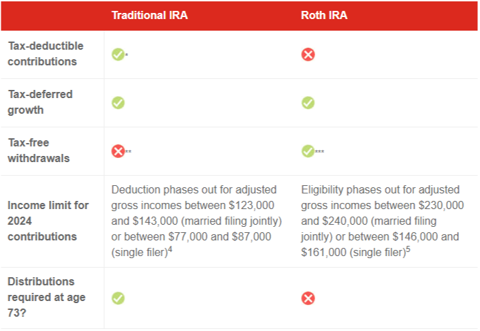Click the Tax-free withdrawals row label

tap(38, 150)
